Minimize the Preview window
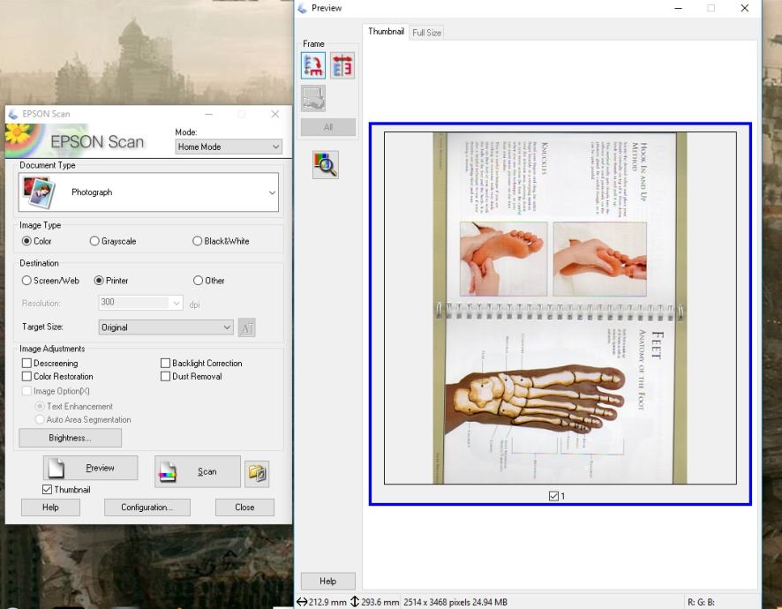This screenshot has height=609, width=782. (x=678, y=8)
